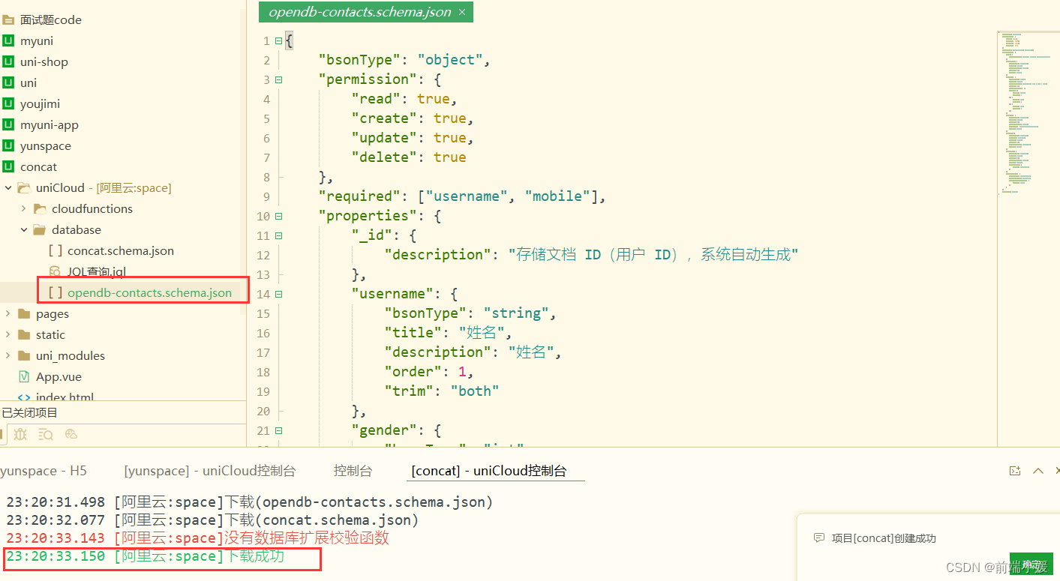Click the cloudfunctions folder icon
The width and height of the screenshot is (1060, 581).
tap(40, 208)
